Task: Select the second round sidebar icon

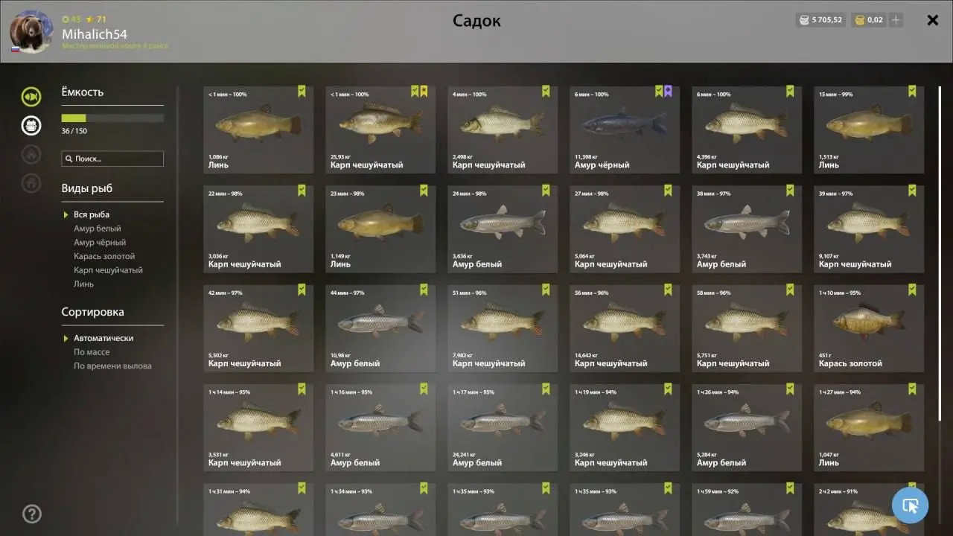Action: pos(31,125)
